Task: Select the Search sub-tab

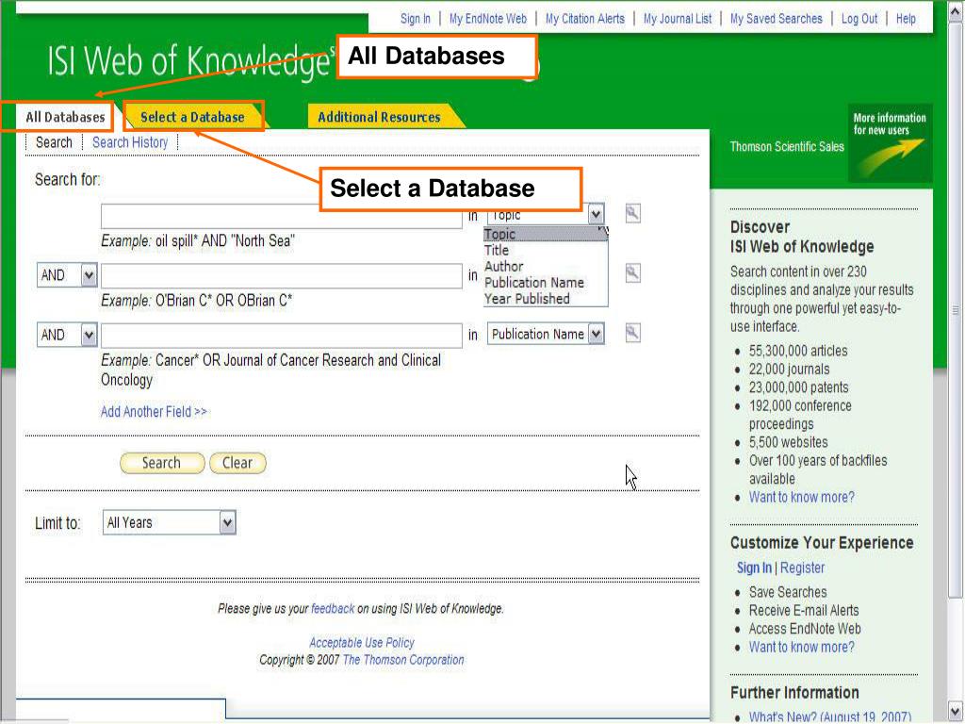Action: coord(54,142)
